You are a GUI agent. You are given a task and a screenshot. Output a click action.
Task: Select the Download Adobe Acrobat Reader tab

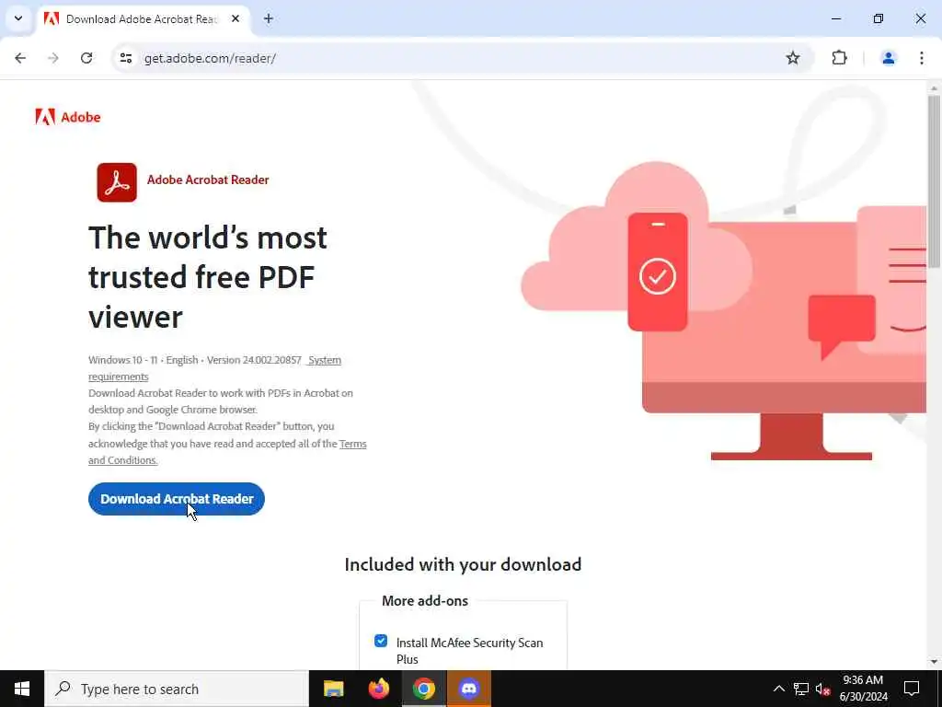click(x=142, y=19)
